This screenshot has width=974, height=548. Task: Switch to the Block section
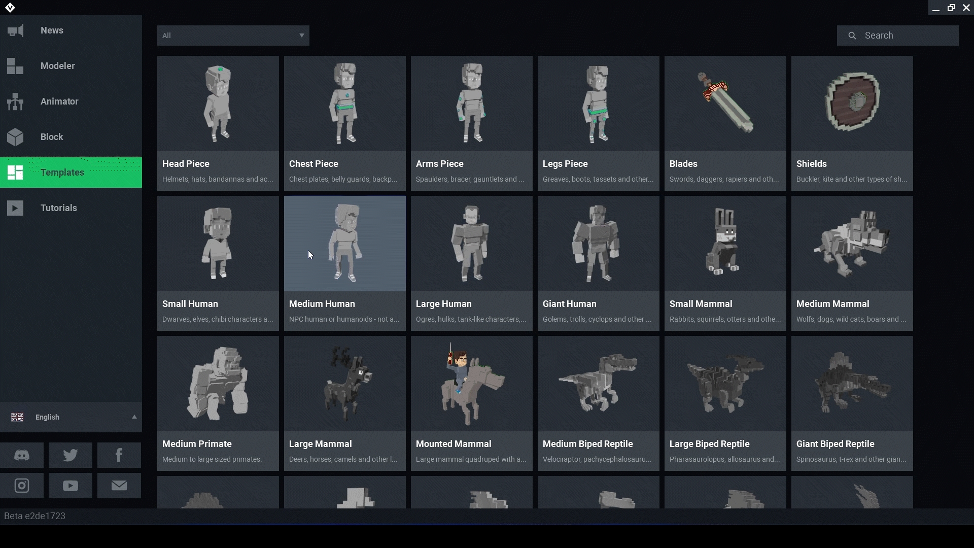tap(52, 137)
